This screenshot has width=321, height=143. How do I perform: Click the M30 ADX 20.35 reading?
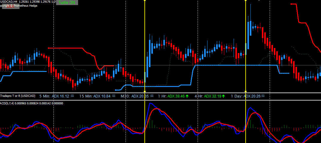tap(135, 96)
